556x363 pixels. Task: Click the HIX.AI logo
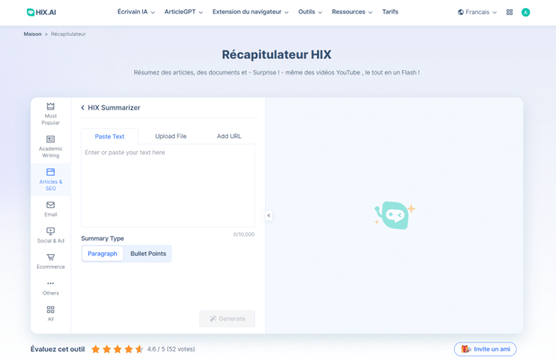(41, 12)
